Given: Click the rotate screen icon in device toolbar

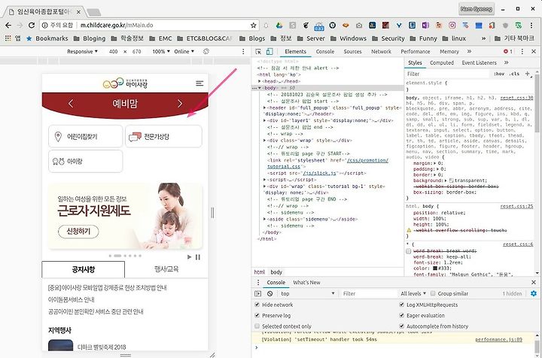Looking at the screenshot, I should pos(206,51).
